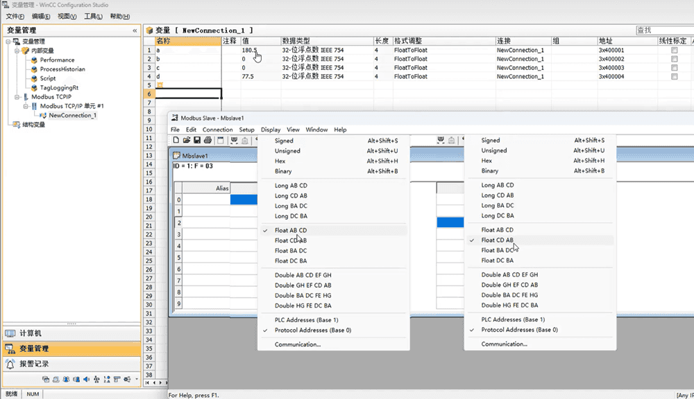Choose Float BA DC in left Display menu
This screenshot has height=399, width=694.
pos(290,251)
